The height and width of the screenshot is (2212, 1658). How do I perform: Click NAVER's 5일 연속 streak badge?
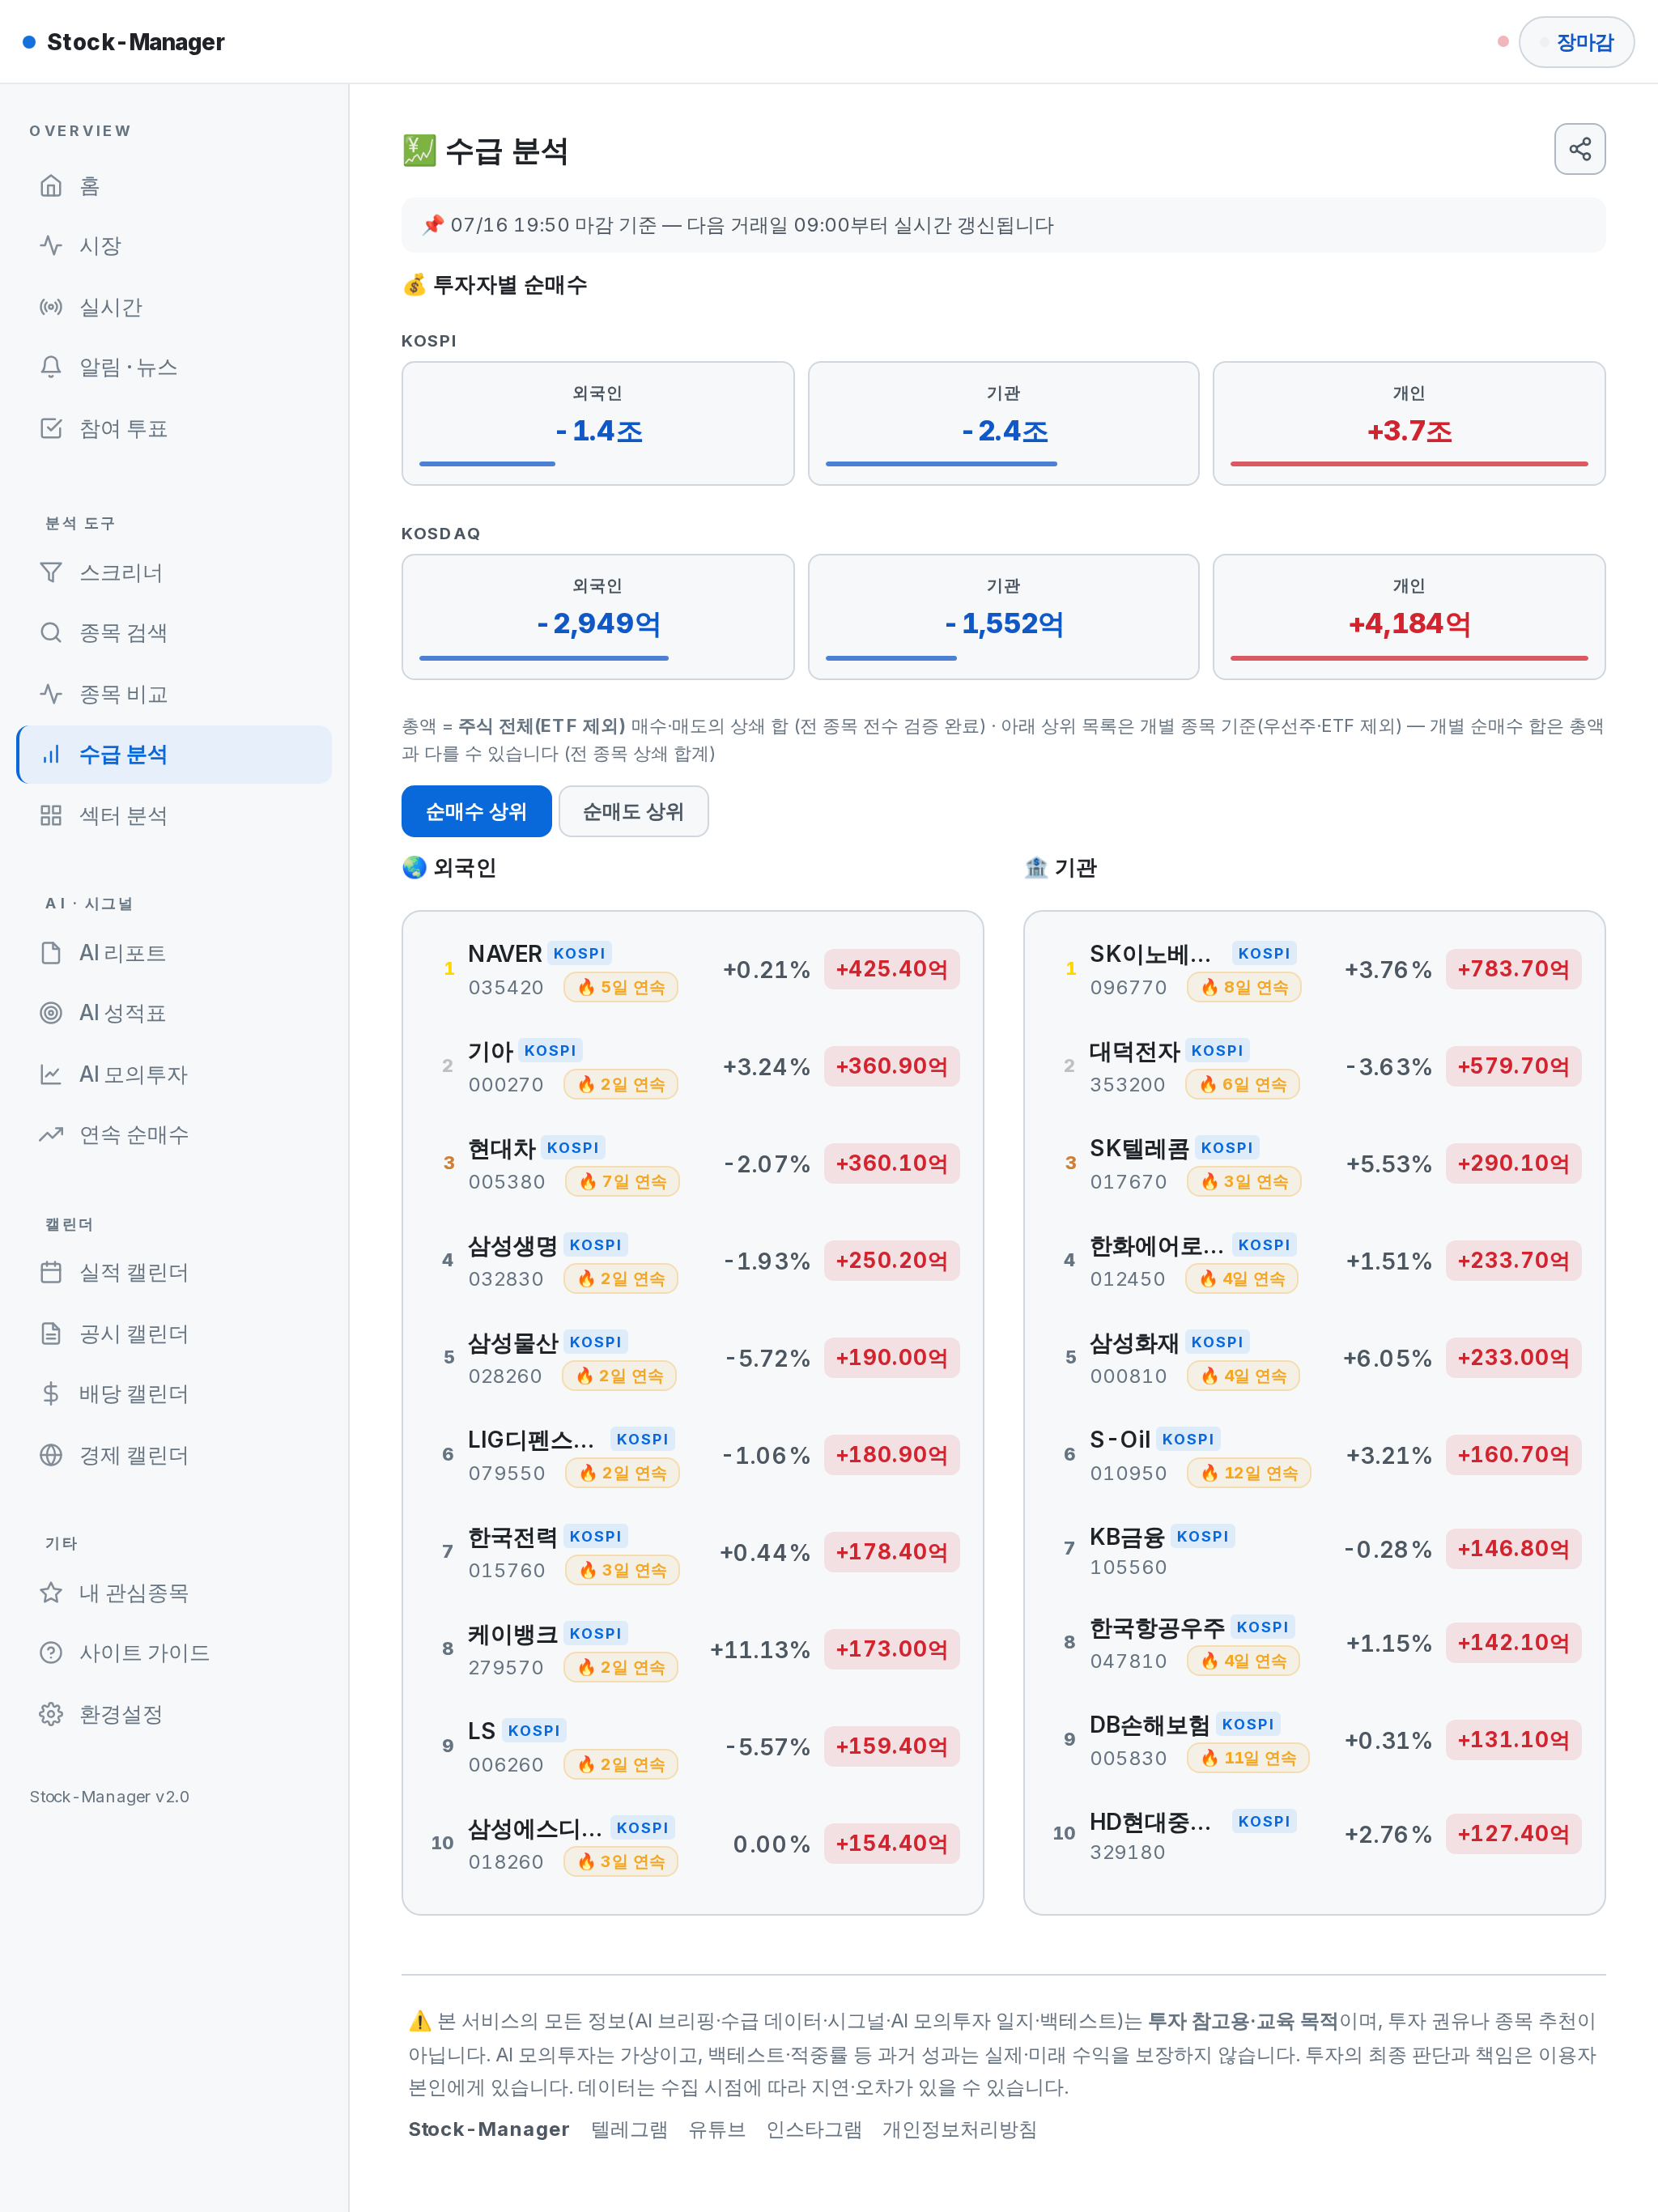pos(620,987)
